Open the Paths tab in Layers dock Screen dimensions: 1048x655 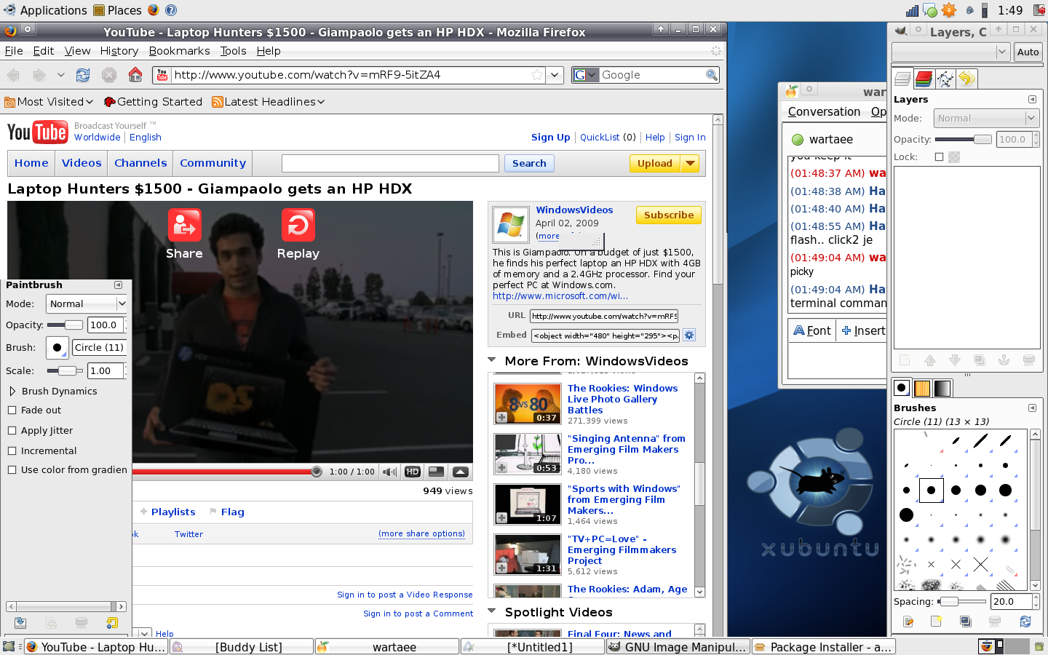pyautogui.click(x=945, y=79)
